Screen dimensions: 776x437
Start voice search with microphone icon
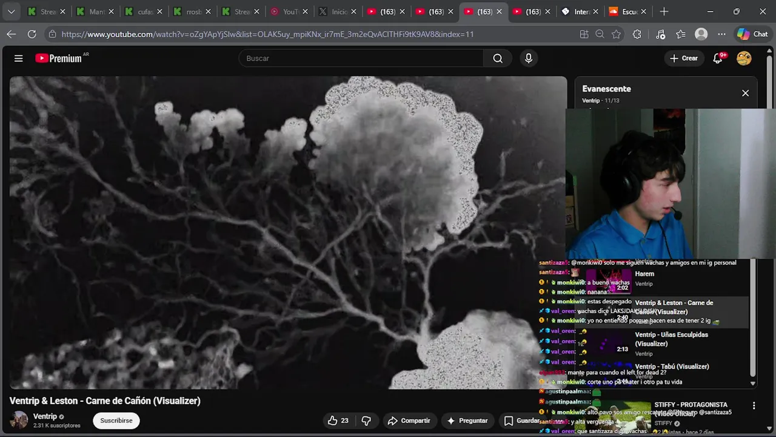(x=529, y=58)
